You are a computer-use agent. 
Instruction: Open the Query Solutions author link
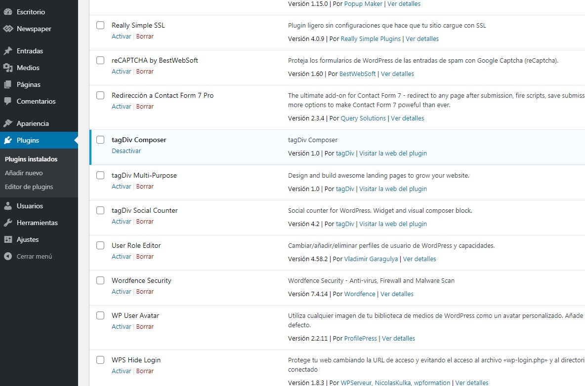pyautogui.click(x=363, y=118)
